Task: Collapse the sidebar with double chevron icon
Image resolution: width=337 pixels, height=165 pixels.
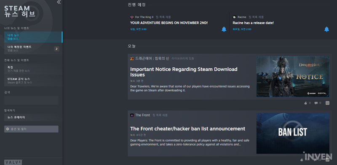Action: [59, 2]
